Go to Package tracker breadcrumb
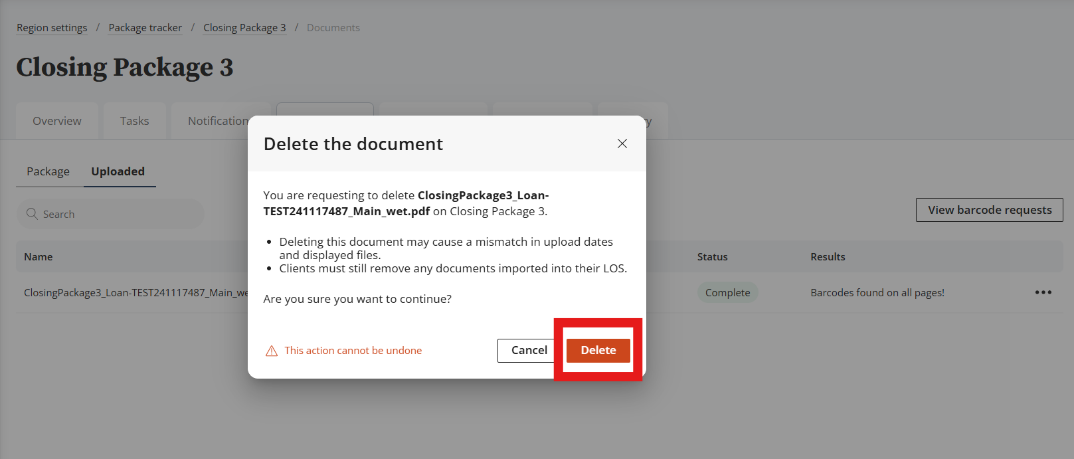This screenshot has height=459, width=1074. (145, 27)
